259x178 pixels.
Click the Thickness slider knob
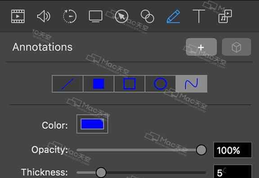101,173
